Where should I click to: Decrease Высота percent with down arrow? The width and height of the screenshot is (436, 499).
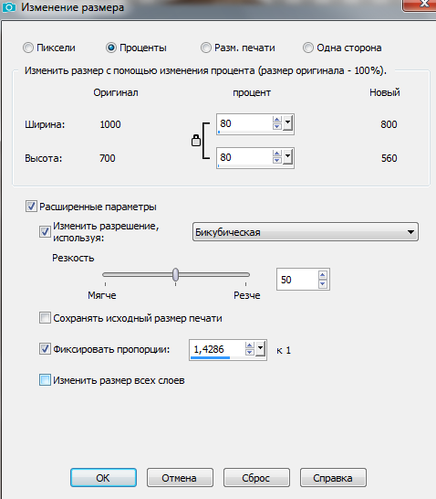pos(277,161)
